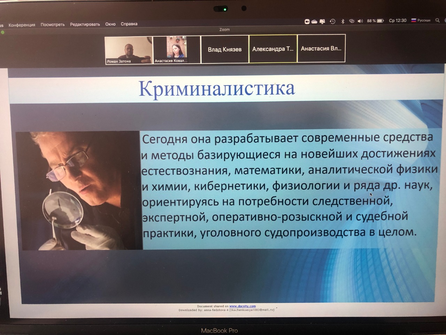Screen dimensions: 446x335
Task: Select Александра Т... participant tile
Action: [273, 49]
